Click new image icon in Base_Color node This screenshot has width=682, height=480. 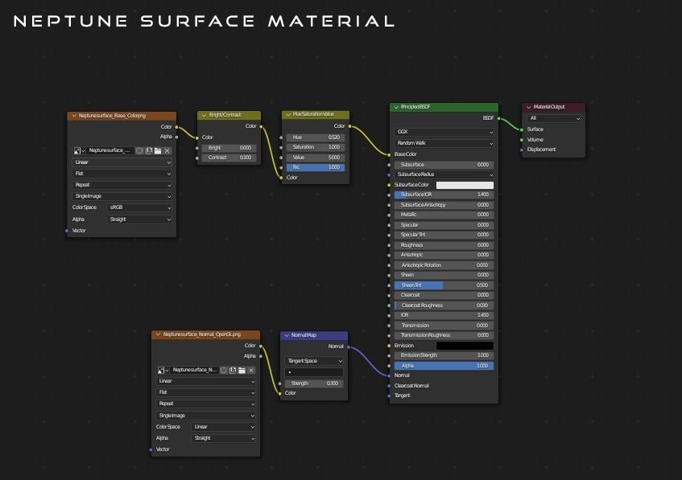(x=149, y=150)
